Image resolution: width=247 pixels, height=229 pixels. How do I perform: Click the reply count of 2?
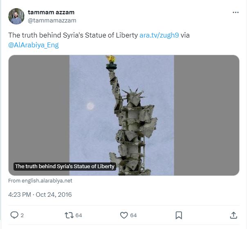22,215
